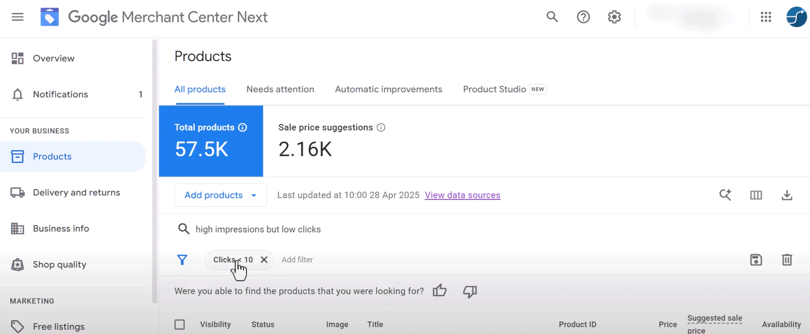Viewport: 810px width, 334px height.
Task: Open the help question mark icon
Action: point(583,17)
